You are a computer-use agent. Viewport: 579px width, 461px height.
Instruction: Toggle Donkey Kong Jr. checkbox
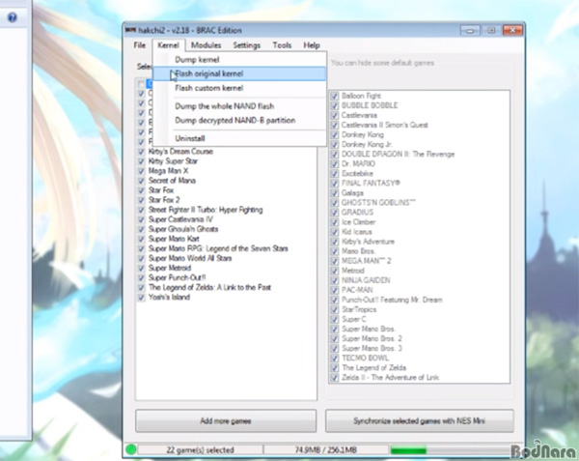335,145
